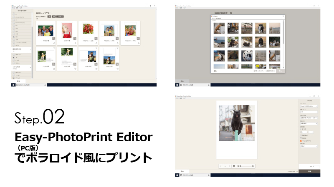The height and width of the screenshot is (187, 334).
Task: Open ヘルプ menu in the layout window
Action: coord(20,8)
